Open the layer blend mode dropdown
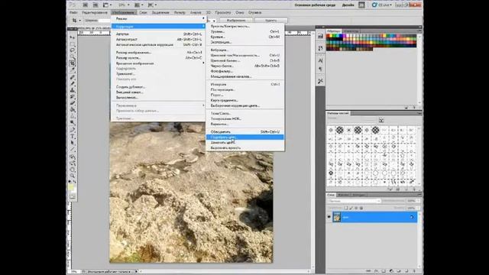The image size is (489, 275). (354, 201)
